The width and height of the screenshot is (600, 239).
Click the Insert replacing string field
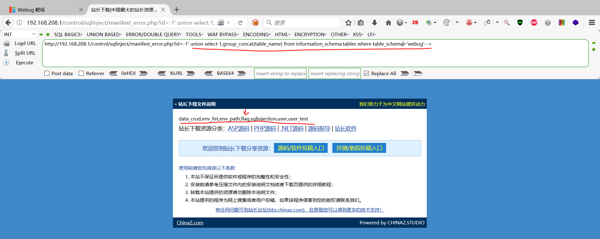click(335, 73)
